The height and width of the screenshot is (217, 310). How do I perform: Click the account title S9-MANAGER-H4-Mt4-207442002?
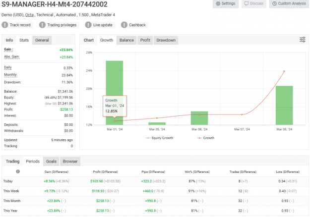[x=55, y=4]
